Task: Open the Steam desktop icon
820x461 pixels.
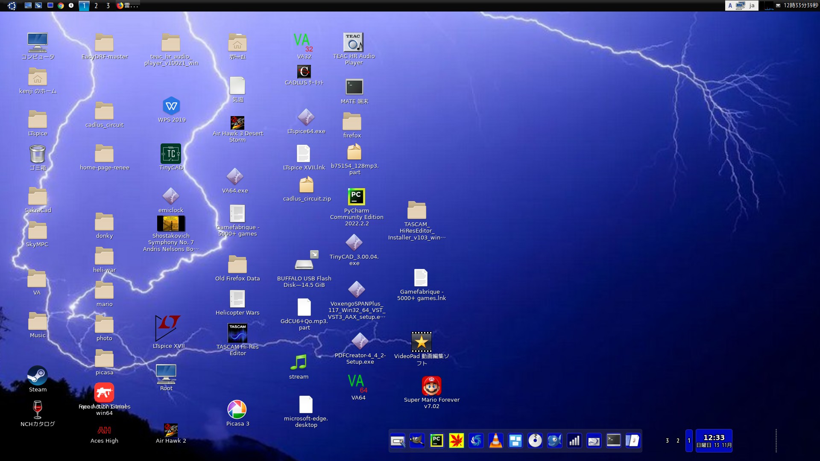Action: click(x=38, y=376)
